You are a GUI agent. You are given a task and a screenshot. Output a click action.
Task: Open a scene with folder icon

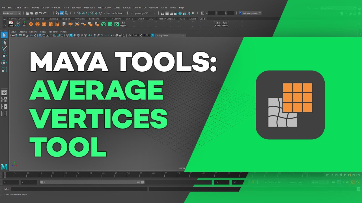[x=32, y=13]
